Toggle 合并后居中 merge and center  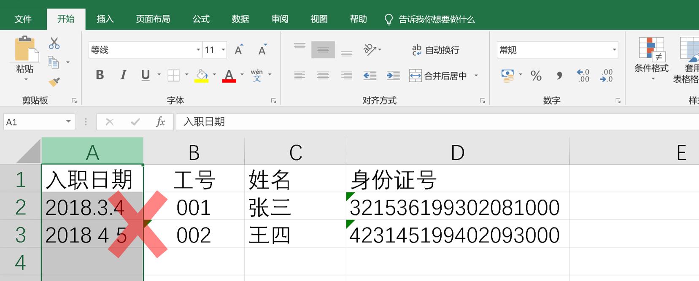438,76
